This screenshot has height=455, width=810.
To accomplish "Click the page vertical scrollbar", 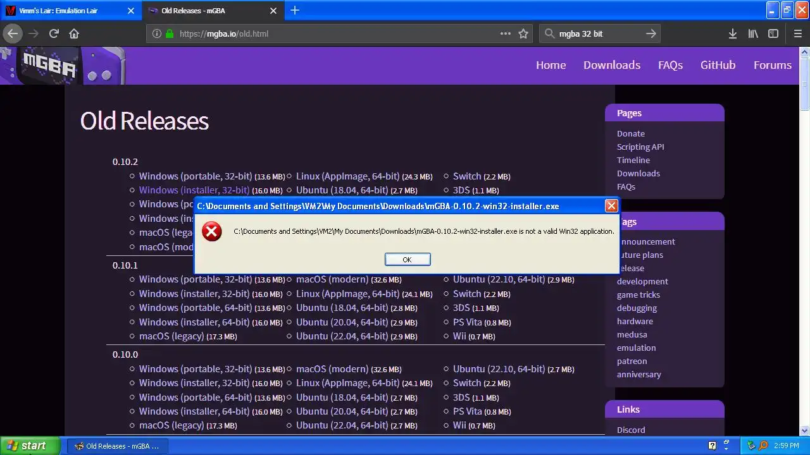I will coord(804,240).
